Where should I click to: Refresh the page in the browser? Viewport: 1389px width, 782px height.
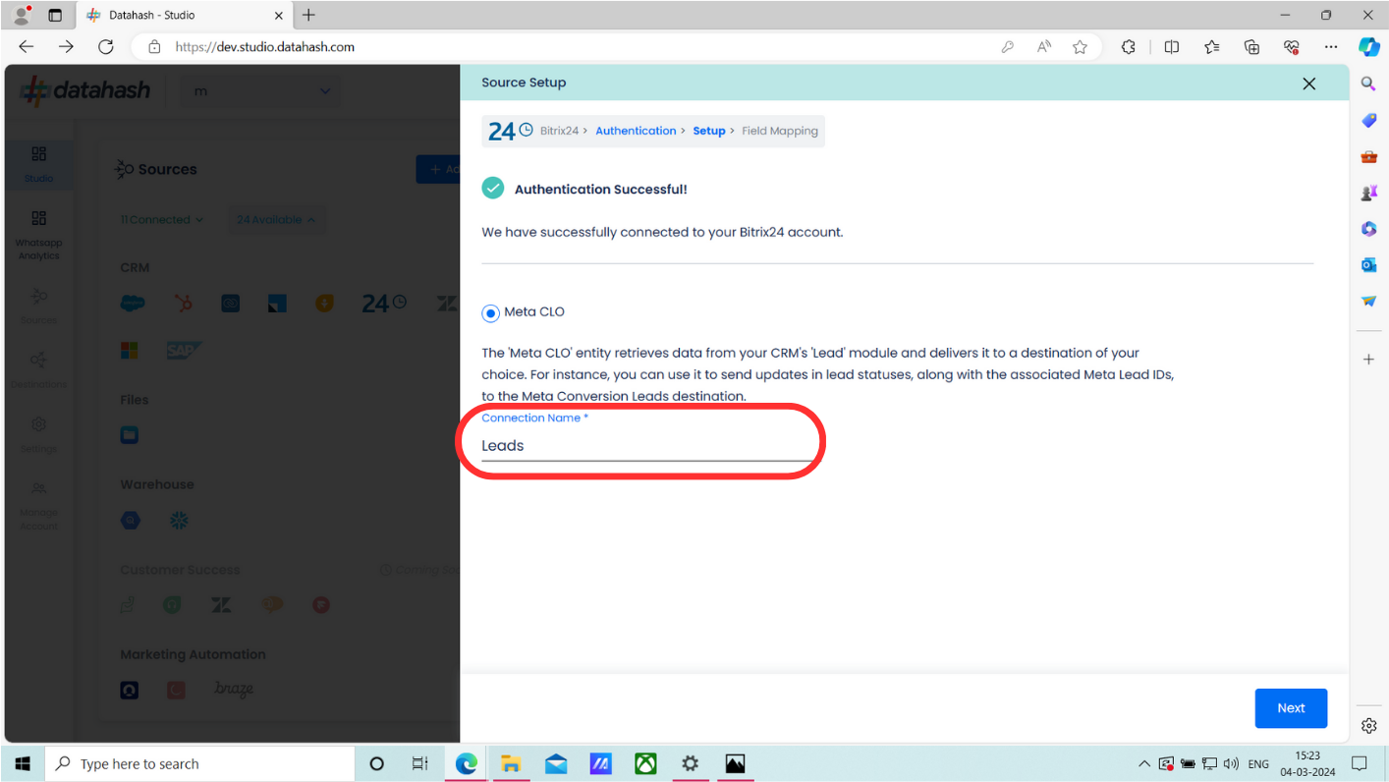point(106,46)
